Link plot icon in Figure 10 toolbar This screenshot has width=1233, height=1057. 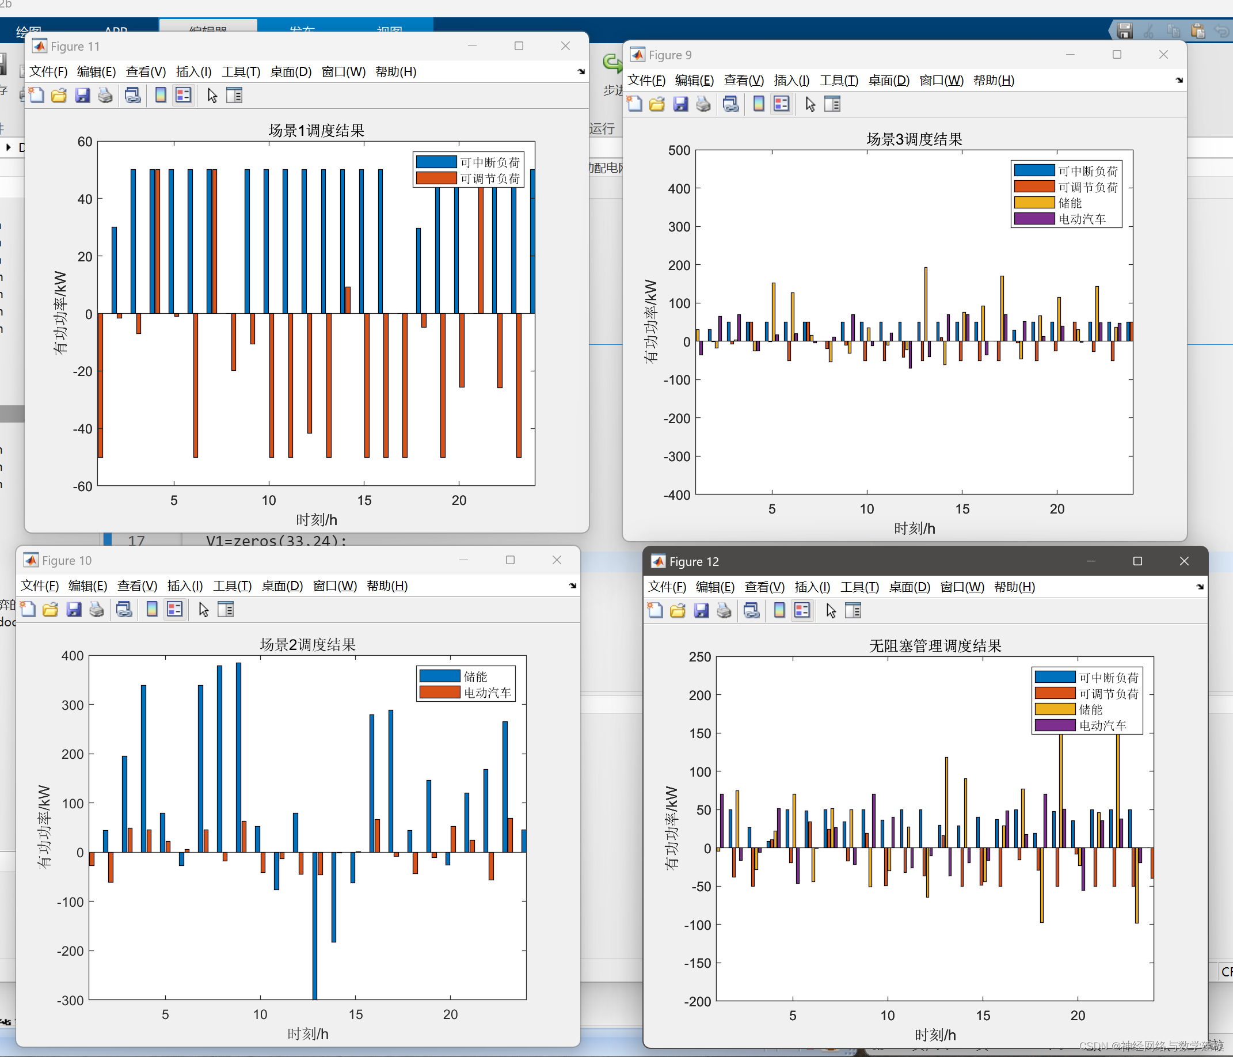[124, 610]
